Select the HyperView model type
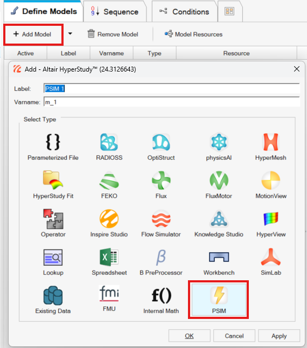Screen dimensions: 307x348 point(271,224)
